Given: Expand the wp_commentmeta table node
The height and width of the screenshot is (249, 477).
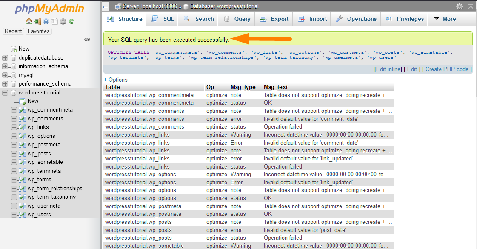Looking at the screenshot, I should click(x=14, y=110).
